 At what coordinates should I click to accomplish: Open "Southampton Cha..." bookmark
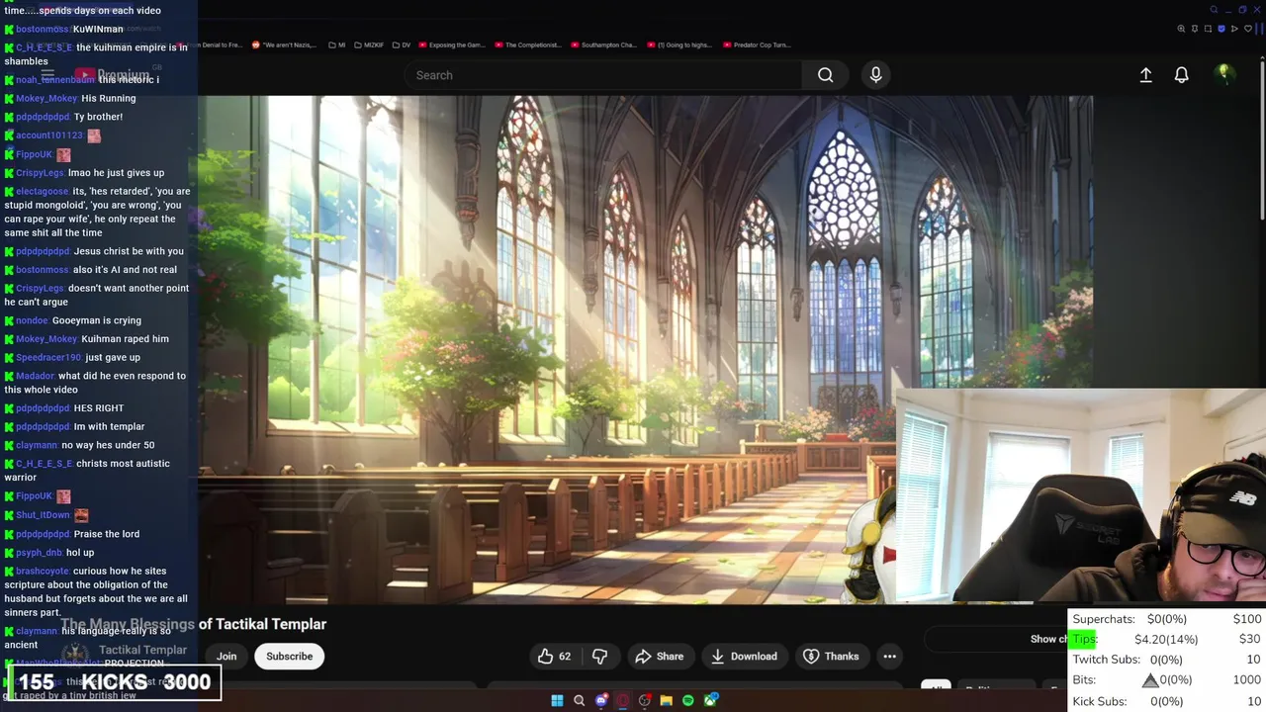click(x=603, y=44)
